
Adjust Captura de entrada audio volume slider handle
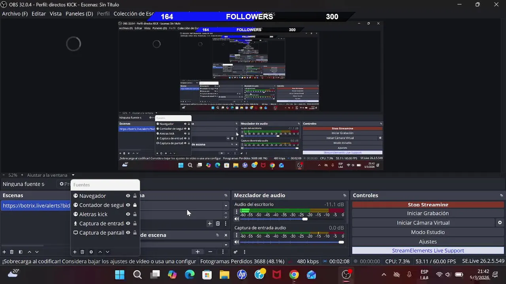pyautogui.click(x=341, y=242)
